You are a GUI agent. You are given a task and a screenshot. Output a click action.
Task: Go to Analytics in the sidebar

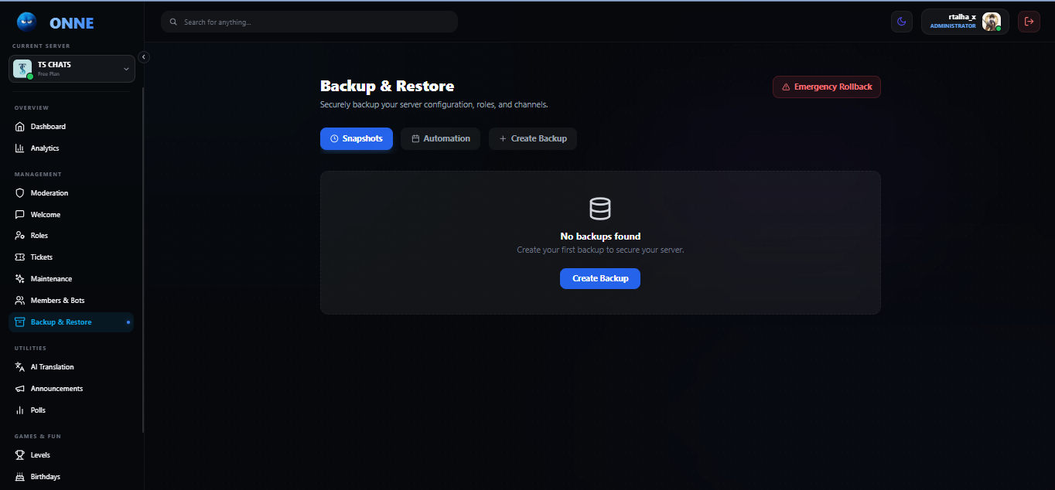45,148
